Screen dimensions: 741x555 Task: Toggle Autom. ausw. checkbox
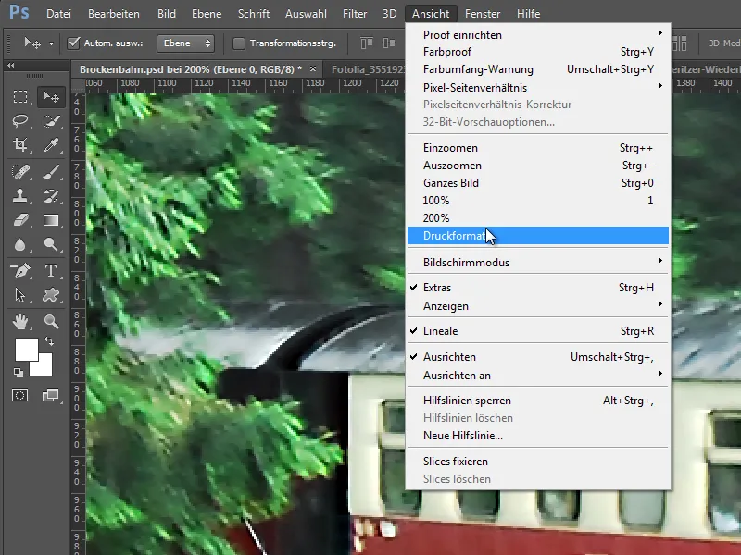[x=73, y=43]
